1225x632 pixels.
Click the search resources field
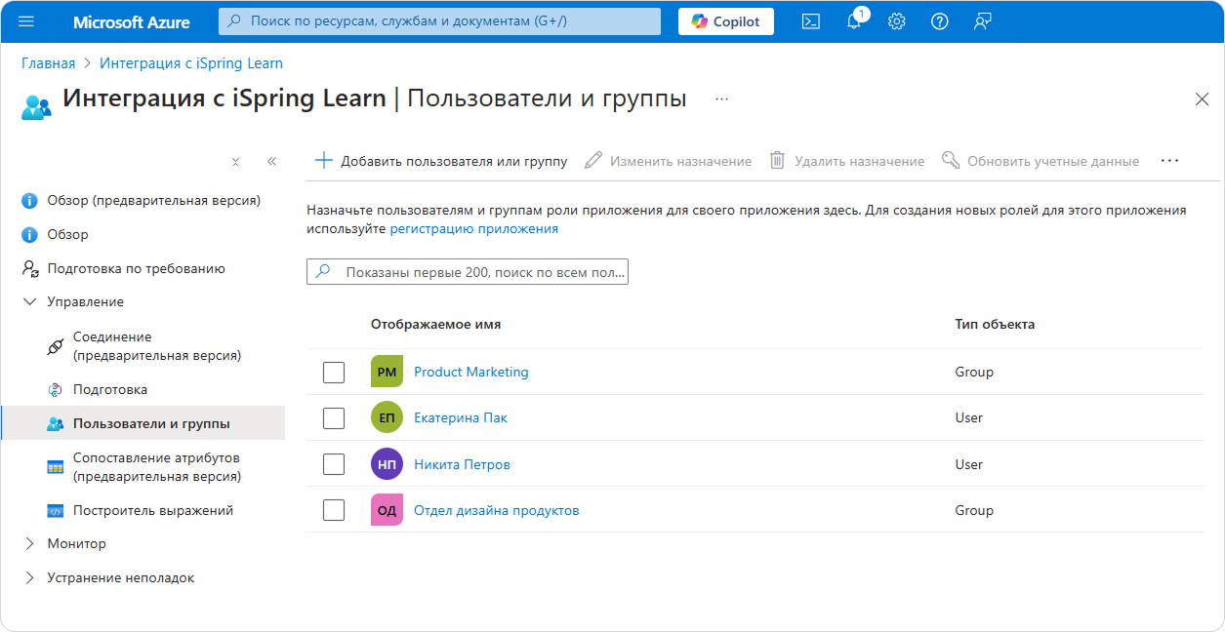click(439, 20)
